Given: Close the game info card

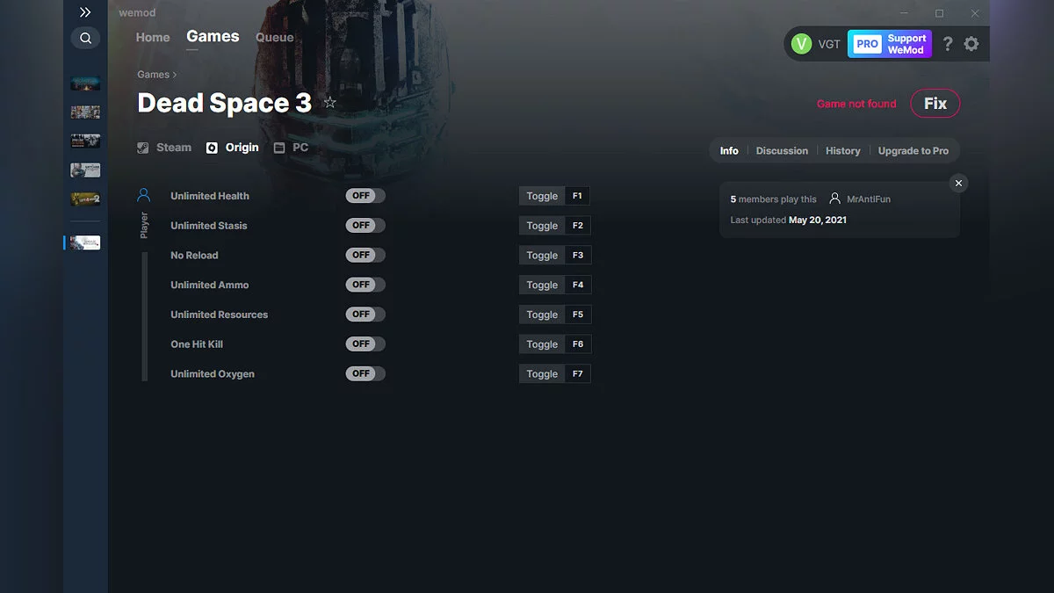Looking at the screenshot, I should point(958,183).
